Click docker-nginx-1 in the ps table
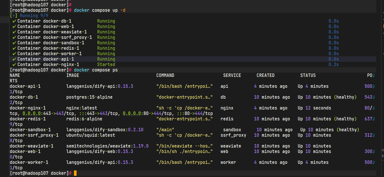 click(x=28, y=108)
